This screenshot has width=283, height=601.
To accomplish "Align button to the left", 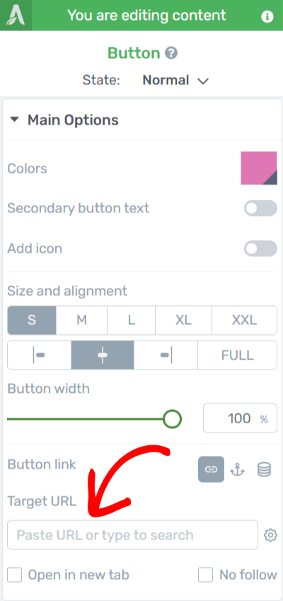I will pos(39,355).
